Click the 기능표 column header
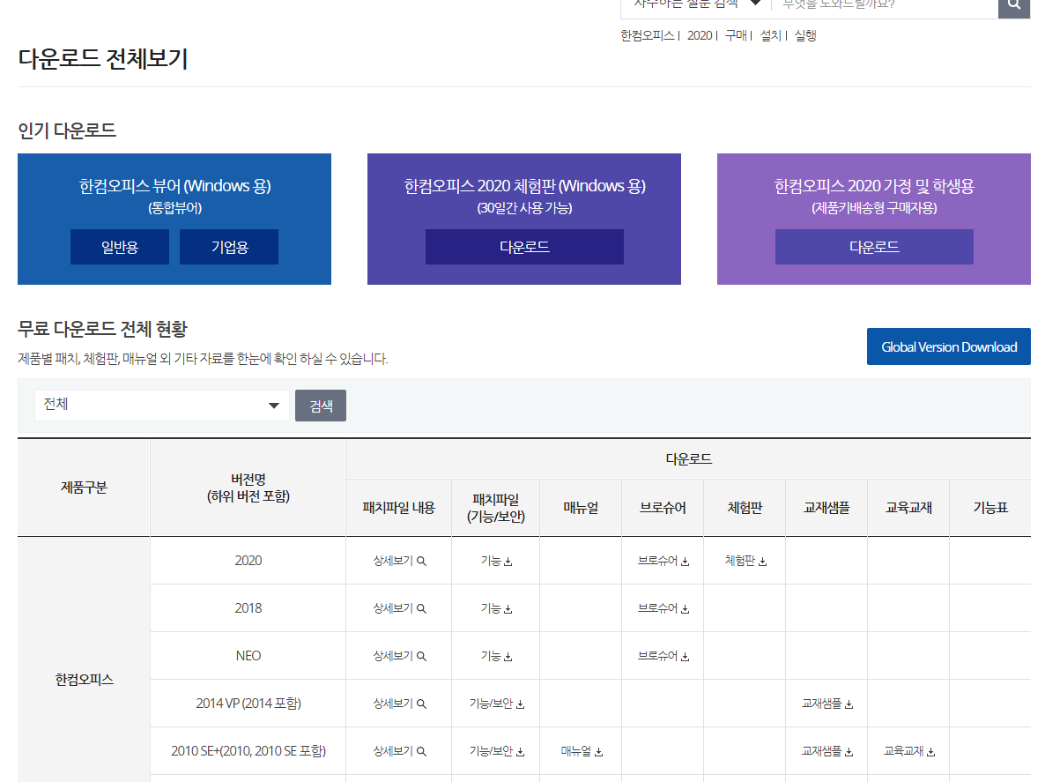 [x=990, y=508]
